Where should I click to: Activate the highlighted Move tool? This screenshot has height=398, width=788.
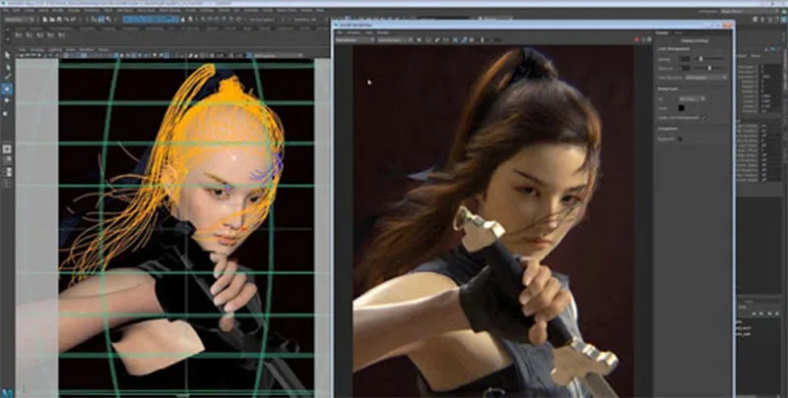pos(7,89)
